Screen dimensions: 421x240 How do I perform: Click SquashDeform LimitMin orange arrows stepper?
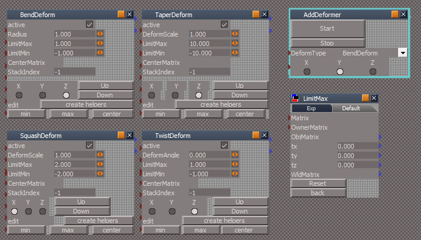pos(100,173)
